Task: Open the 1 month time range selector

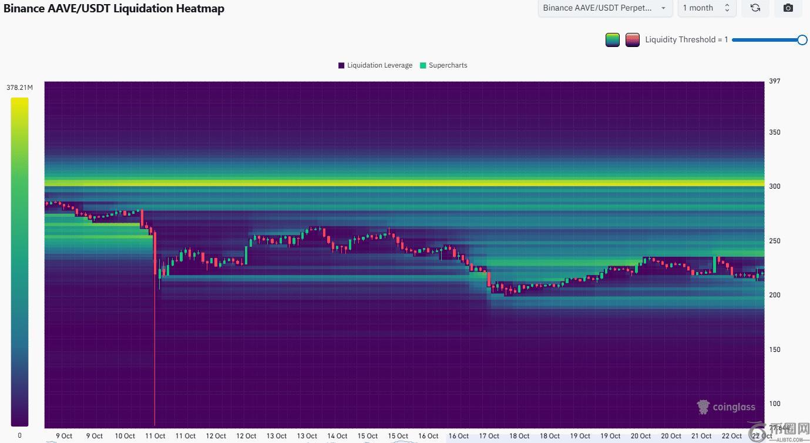Action: [x=705, y=8]
